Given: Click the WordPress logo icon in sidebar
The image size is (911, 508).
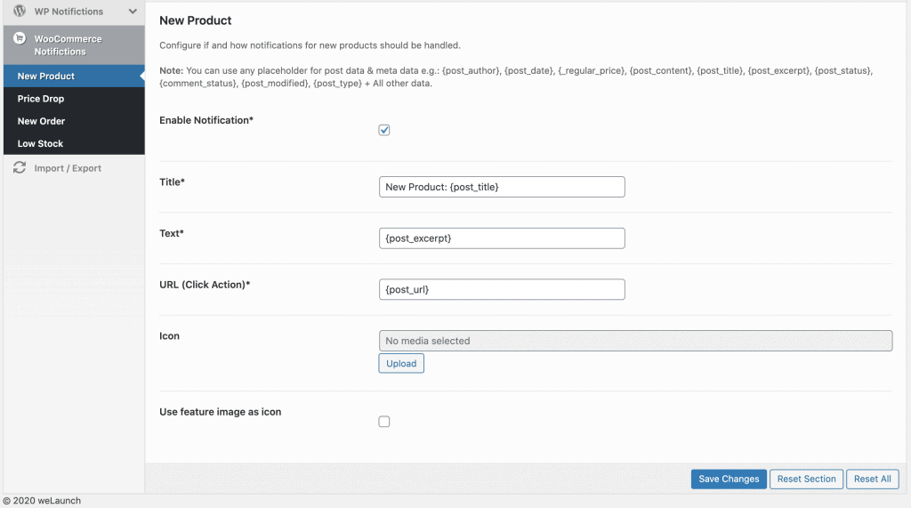Looking at the screenshot, I should (19, 12).
